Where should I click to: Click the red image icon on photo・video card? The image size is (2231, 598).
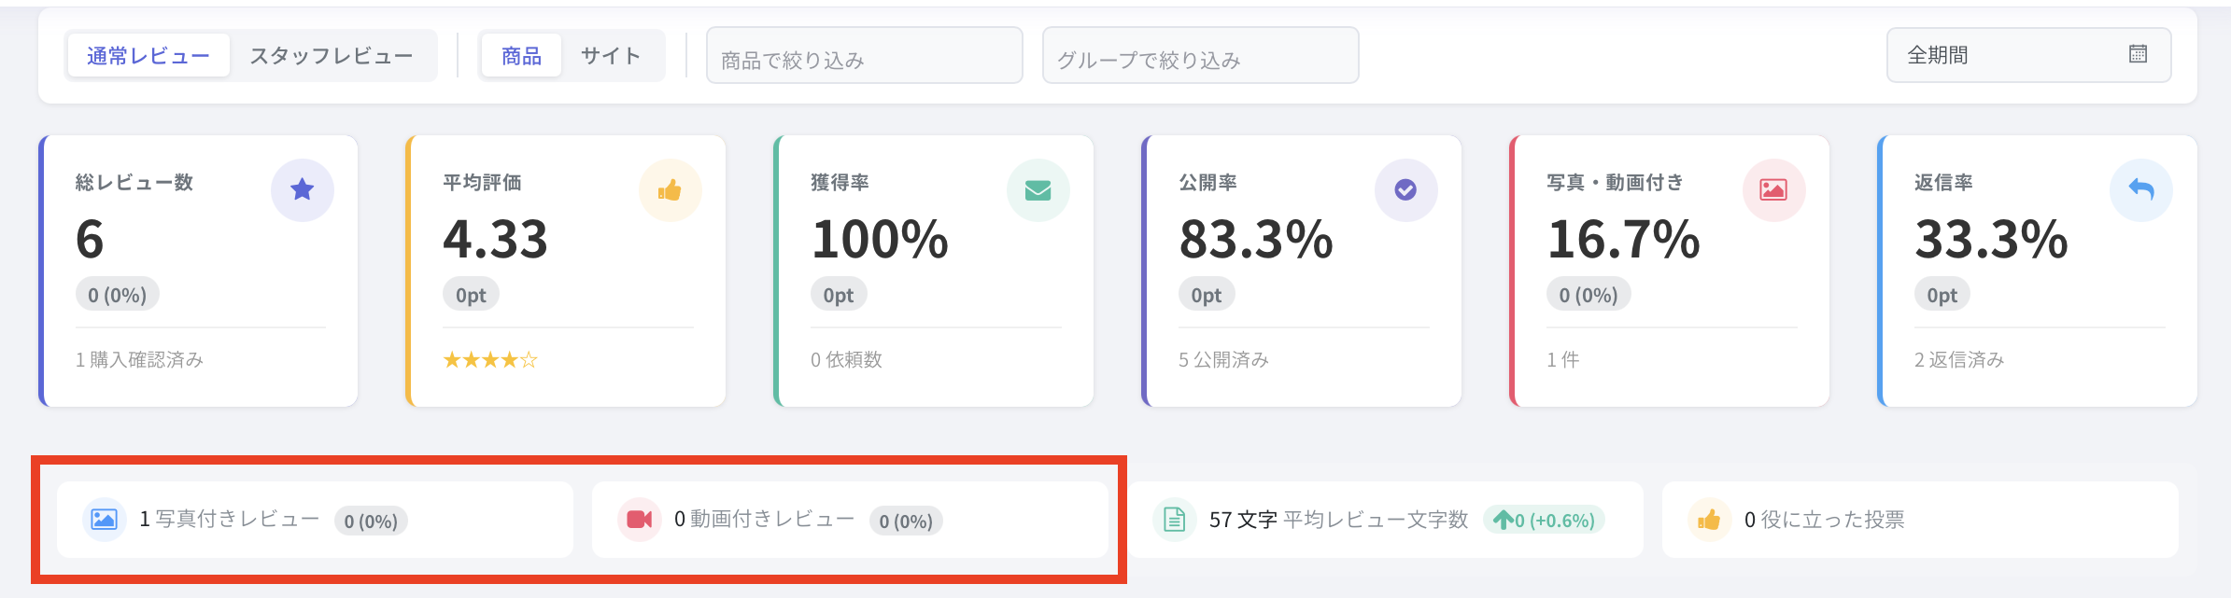coord(1773,190)
